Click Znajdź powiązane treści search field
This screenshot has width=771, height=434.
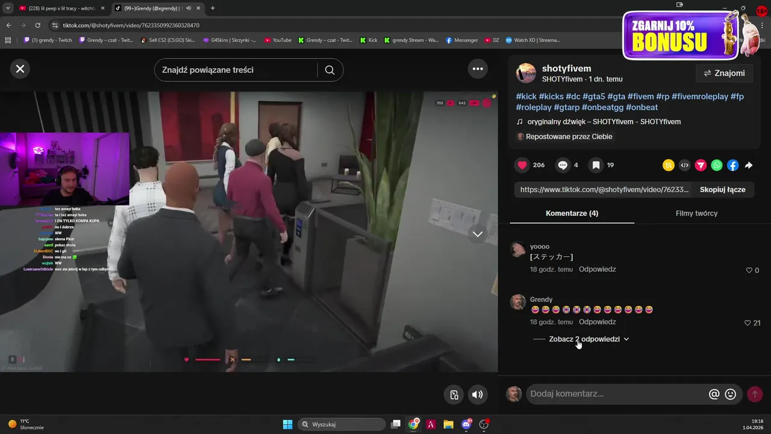point(236,70)
